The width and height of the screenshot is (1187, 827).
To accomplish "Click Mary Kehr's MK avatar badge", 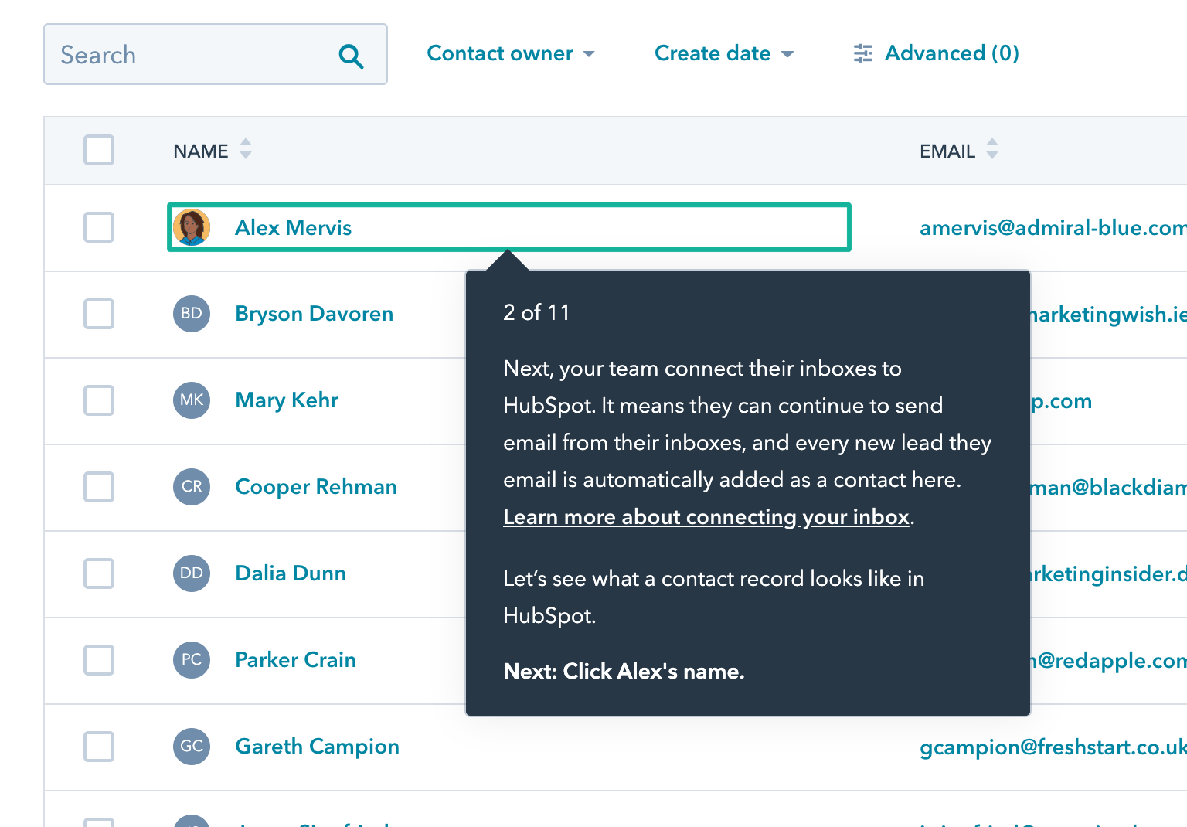I will [192, 400].
